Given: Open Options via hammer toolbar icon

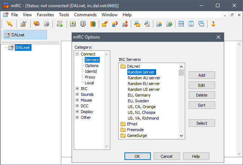Looking at the screenshot, I should coord(24,24).
